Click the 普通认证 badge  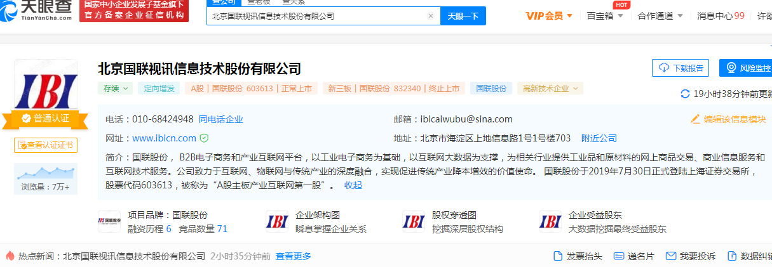pyautogui.click(x=45, y=119)
